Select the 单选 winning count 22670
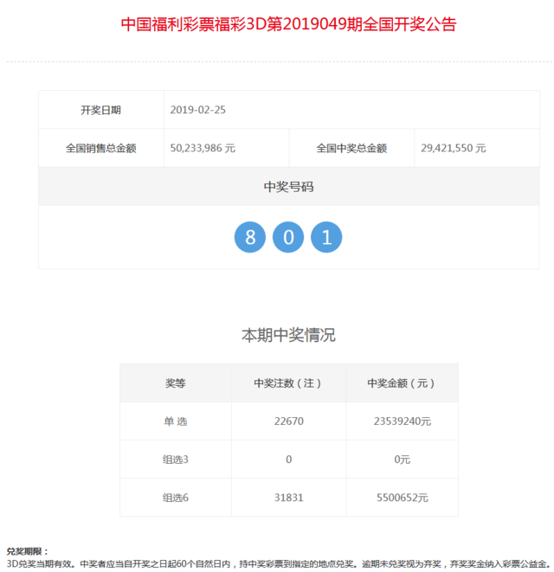554x572 pixels. (288, 421)
